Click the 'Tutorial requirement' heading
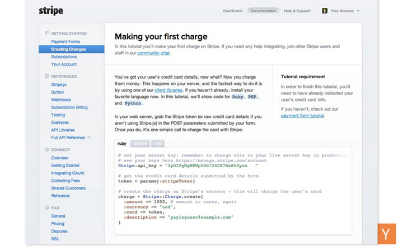403x250 pixels. 303,77
